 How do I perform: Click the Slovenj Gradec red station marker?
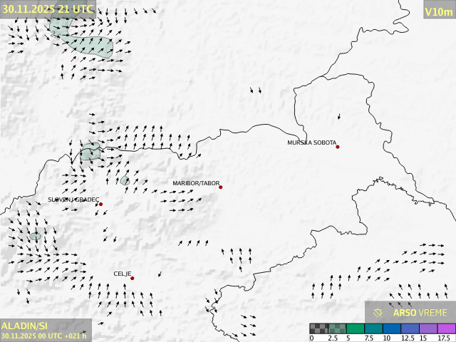(101, 204)
